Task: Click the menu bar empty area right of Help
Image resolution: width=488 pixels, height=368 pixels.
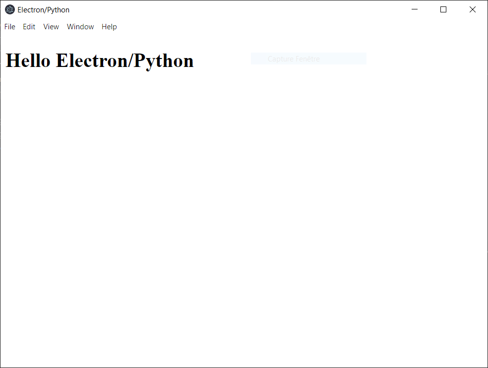Action: tap(248, 27)
